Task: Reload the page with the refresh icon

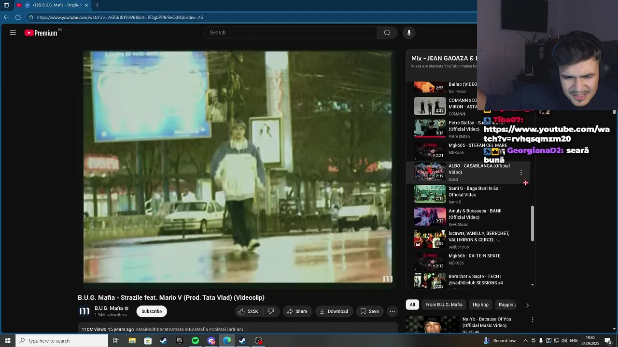Action: point(18,17)
